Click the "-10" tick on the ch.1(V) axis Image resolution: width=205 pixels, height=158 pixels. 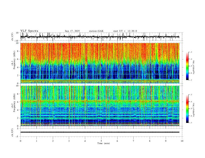click(x=17, y=41)
